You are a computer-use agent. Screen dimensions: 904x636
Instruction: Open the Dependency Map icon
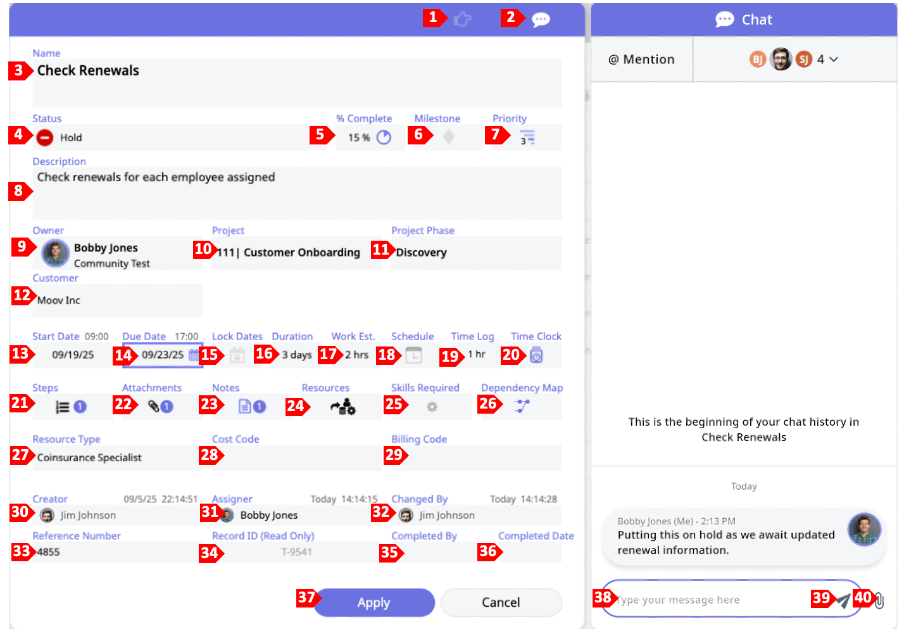tap(522, 406)
